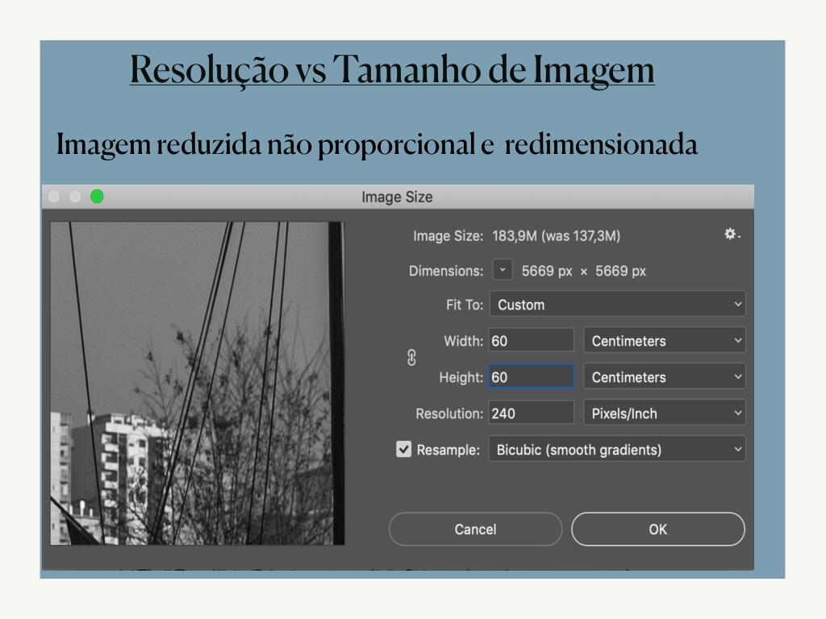Open the Bicubic resample method dropdown
This screenshot has width=826, height=619.
tap(617, 450)
